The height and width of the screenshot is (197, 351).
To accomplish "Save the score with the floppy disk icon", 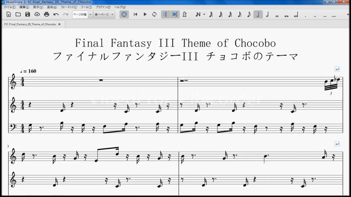I will tap(27, 15).
